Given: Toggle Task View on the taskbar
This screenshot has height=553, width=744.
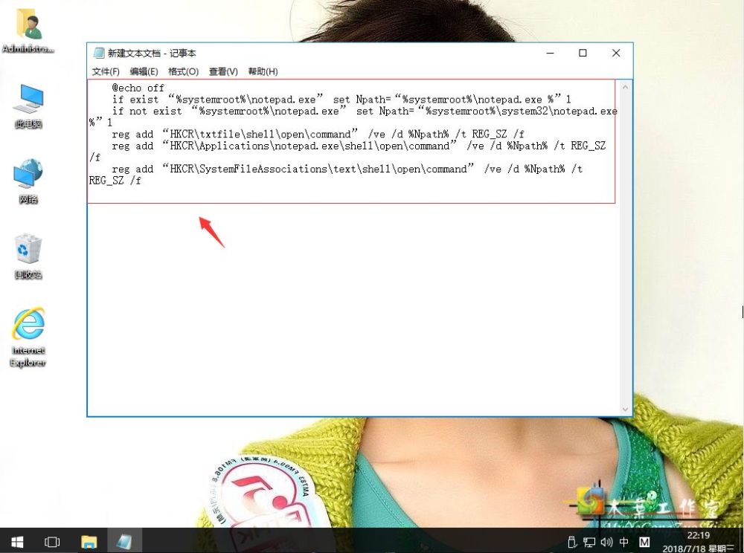Looking at the screenshot, I should [52, 541].
